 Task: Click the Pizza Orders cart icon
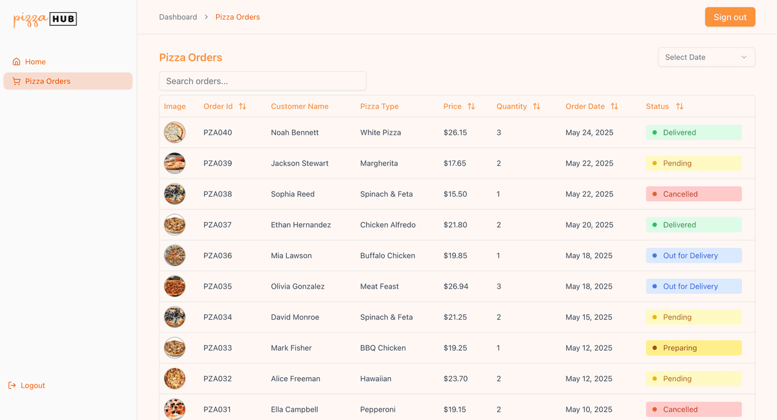click(17, 81)
